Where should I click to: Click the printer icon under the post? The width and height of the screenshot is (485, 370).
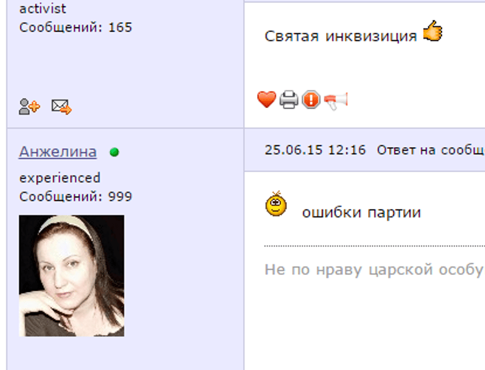click(289, 99)
